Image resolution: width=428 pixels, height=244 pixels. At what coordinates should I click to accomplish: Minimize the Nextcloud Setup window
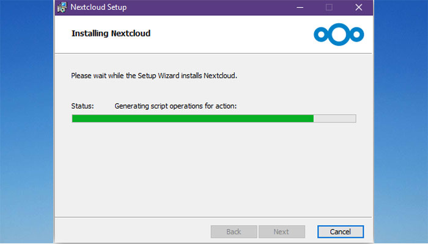(300, 7)
